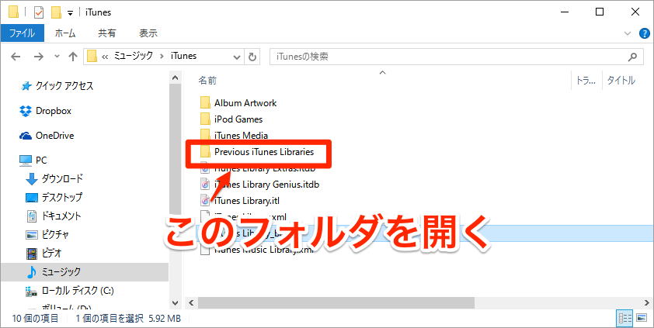Click the horizontal scrollbar right arrow
The image size is (654, 328).
pyautogui.click(x=645, y=303)
